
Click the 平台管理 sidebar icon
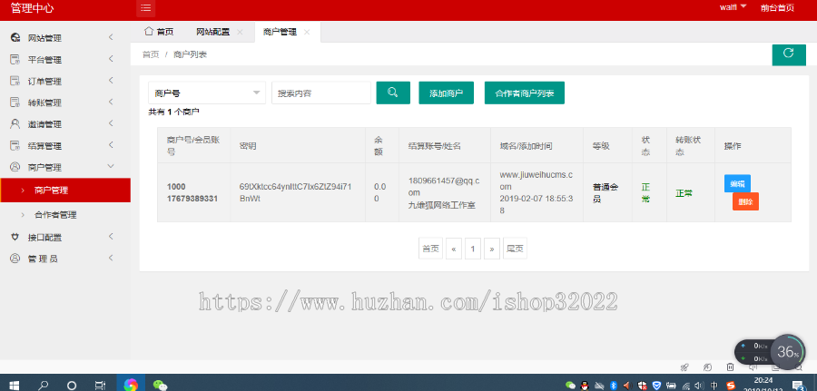pyautogui.click(x=15, y=59)
